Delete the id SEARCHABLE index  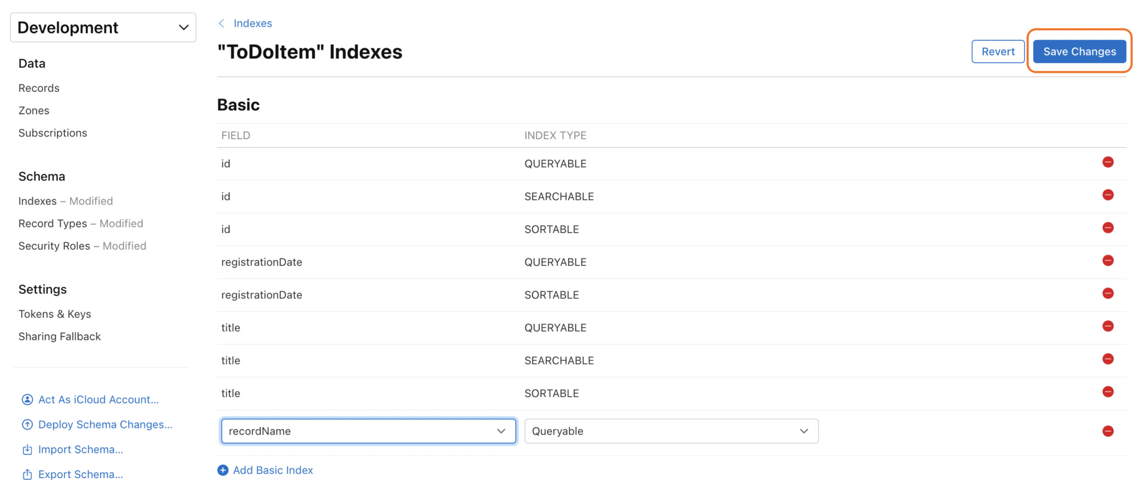pos(1108,195)
